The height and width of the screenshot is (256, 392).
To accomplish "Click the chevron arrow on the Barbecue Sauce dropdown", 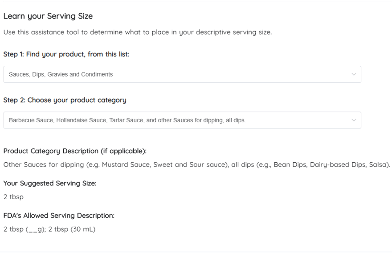I will 354,120.
